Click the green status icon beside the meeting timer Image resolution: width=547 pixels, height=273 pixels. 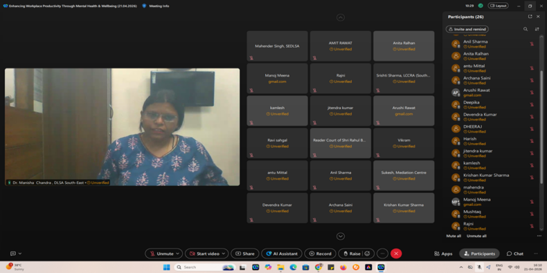481,6
